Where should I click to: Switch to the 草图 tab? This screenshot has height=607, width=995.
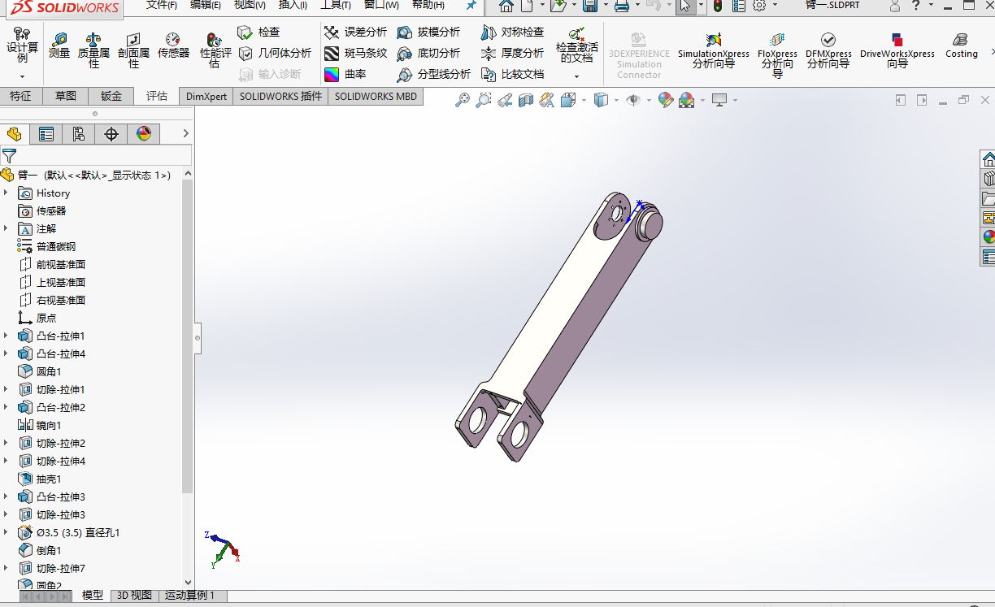66,96
